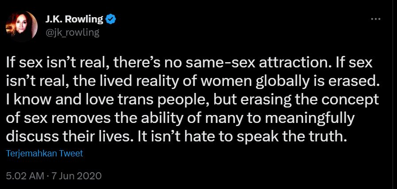Screen dimensions: 397x189
Task: Click Terjemahkan Tweet to translate
Action: tap(44, 153)
